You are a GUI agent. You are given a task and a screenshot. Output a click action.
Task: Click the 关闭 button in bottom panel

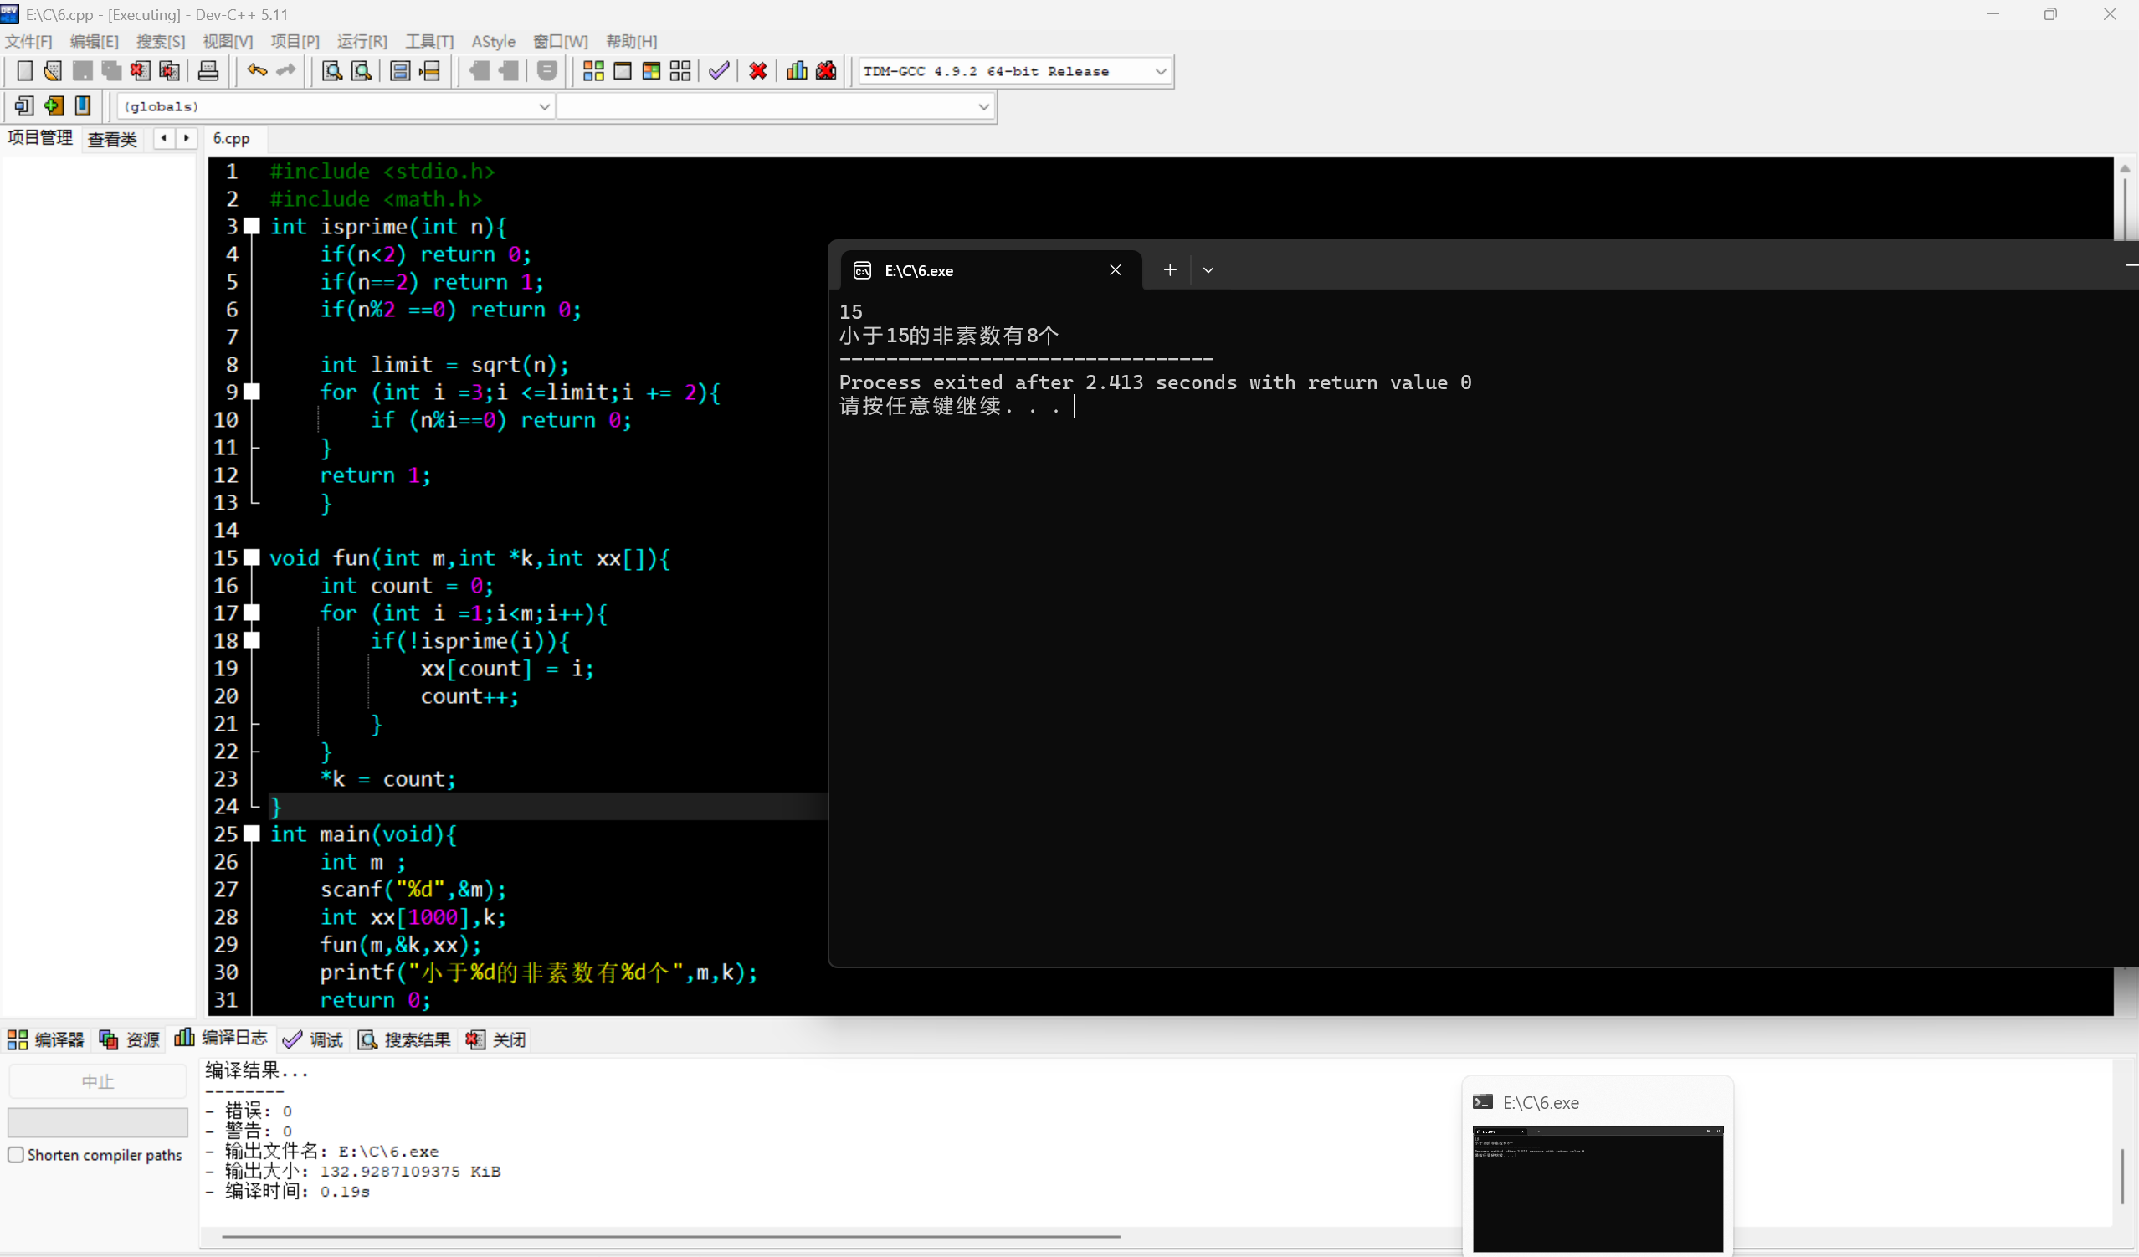(x=497, y=1039)
